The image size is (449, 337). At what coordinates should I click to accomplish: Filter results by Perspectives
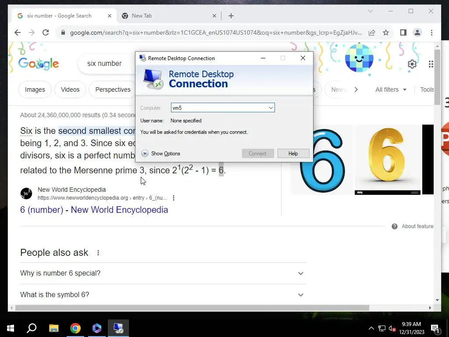coord(113,90)
